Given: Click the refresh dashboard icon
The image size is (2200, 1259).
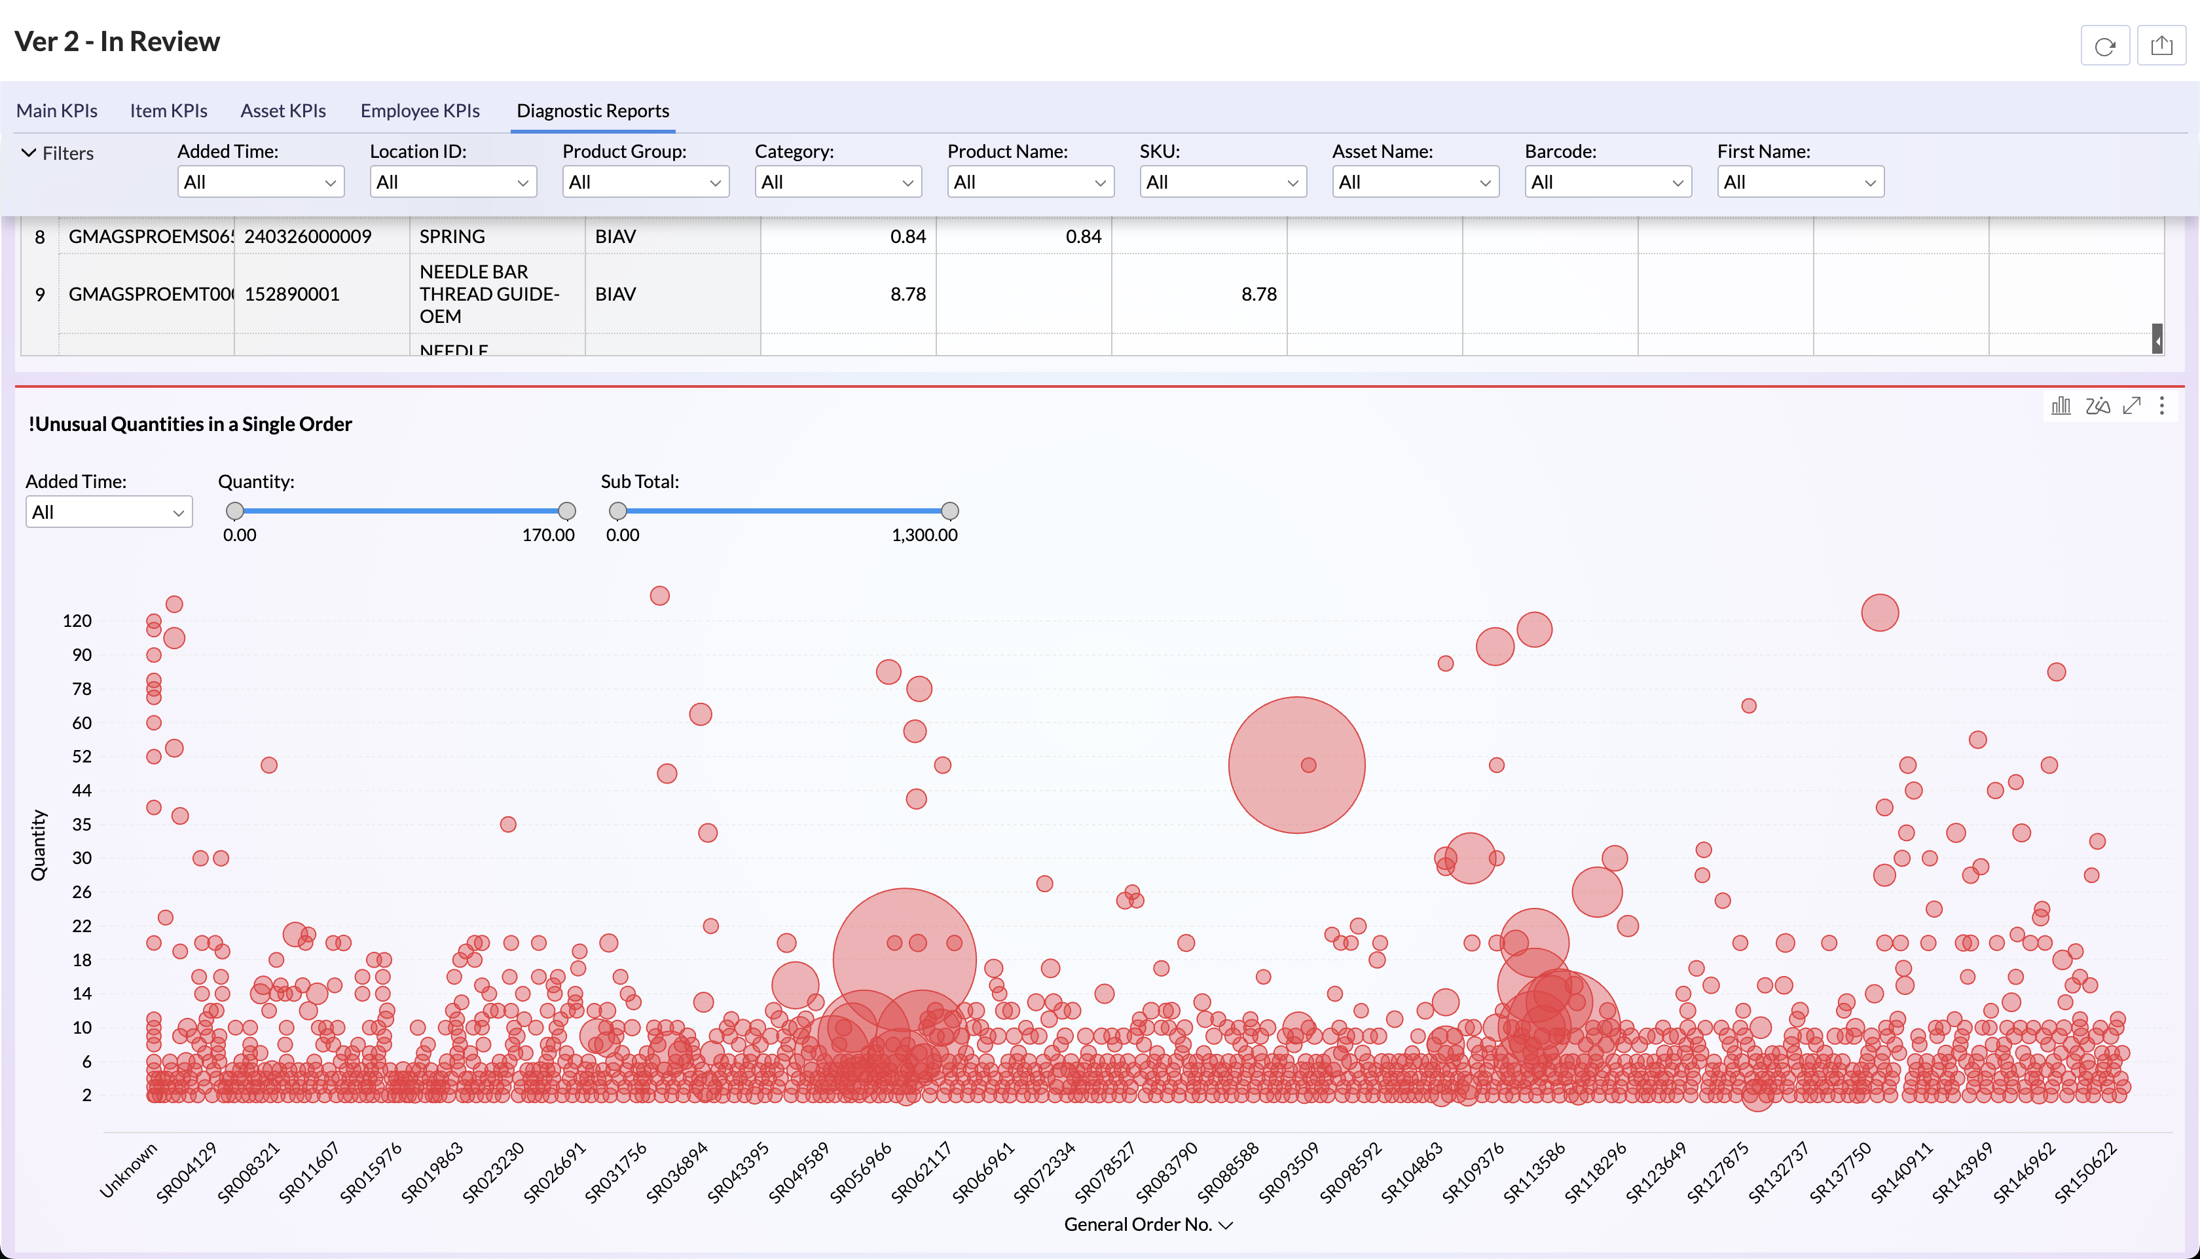Looking at the screenshot, I should [x=2104, y=46].
